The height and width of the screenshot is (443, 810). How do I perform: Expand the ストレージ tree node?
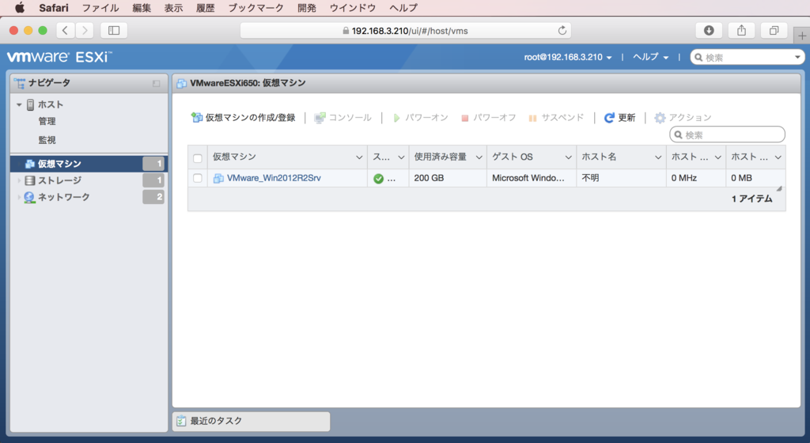click(19, 180)
